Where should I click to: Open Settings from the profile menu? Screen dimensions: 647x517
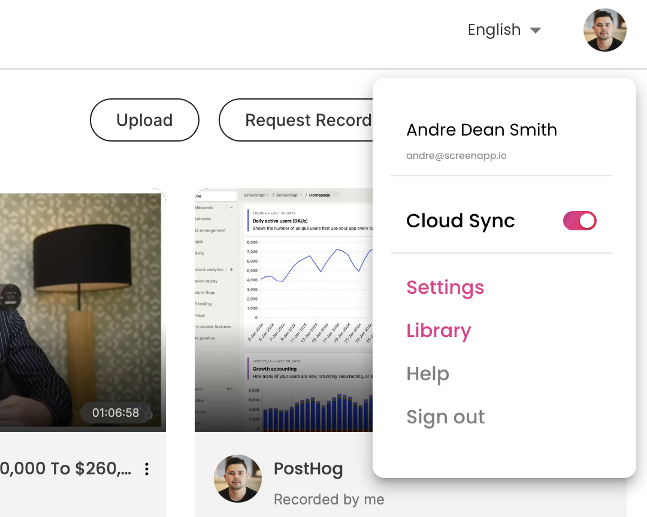(445, 288)
